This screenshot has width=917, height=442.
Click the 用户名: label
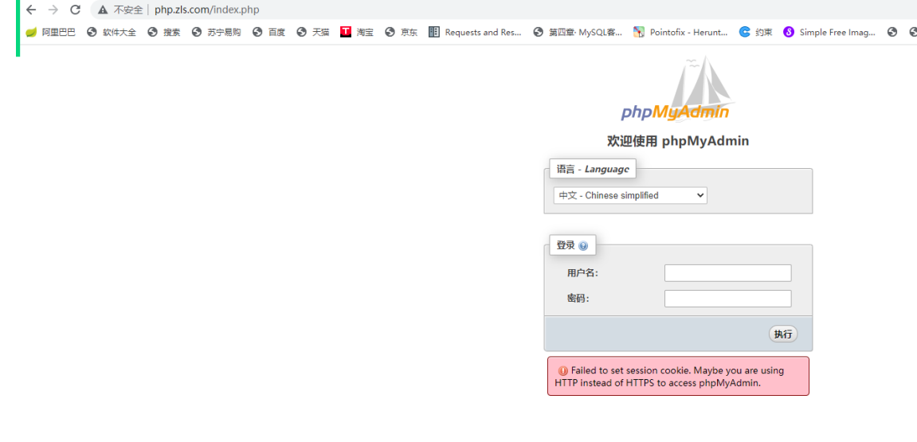coord(582,273)
